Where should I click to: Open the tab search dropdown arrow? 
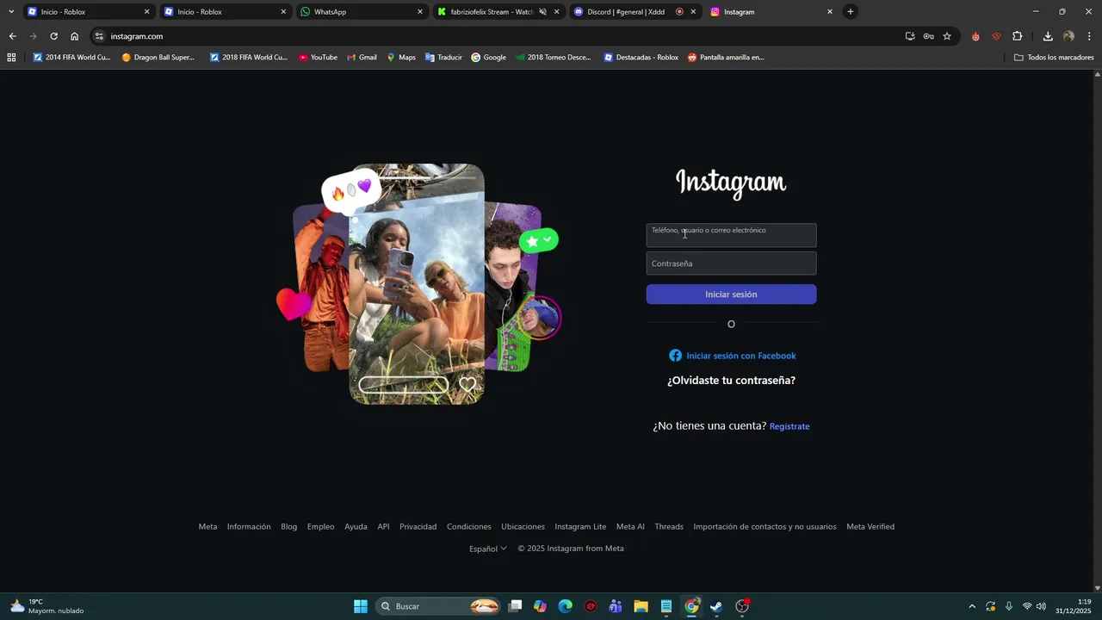point(11,11)
